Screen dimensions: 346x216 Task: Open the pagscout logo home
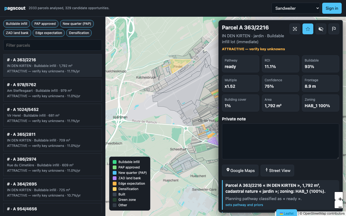(15, 8)
